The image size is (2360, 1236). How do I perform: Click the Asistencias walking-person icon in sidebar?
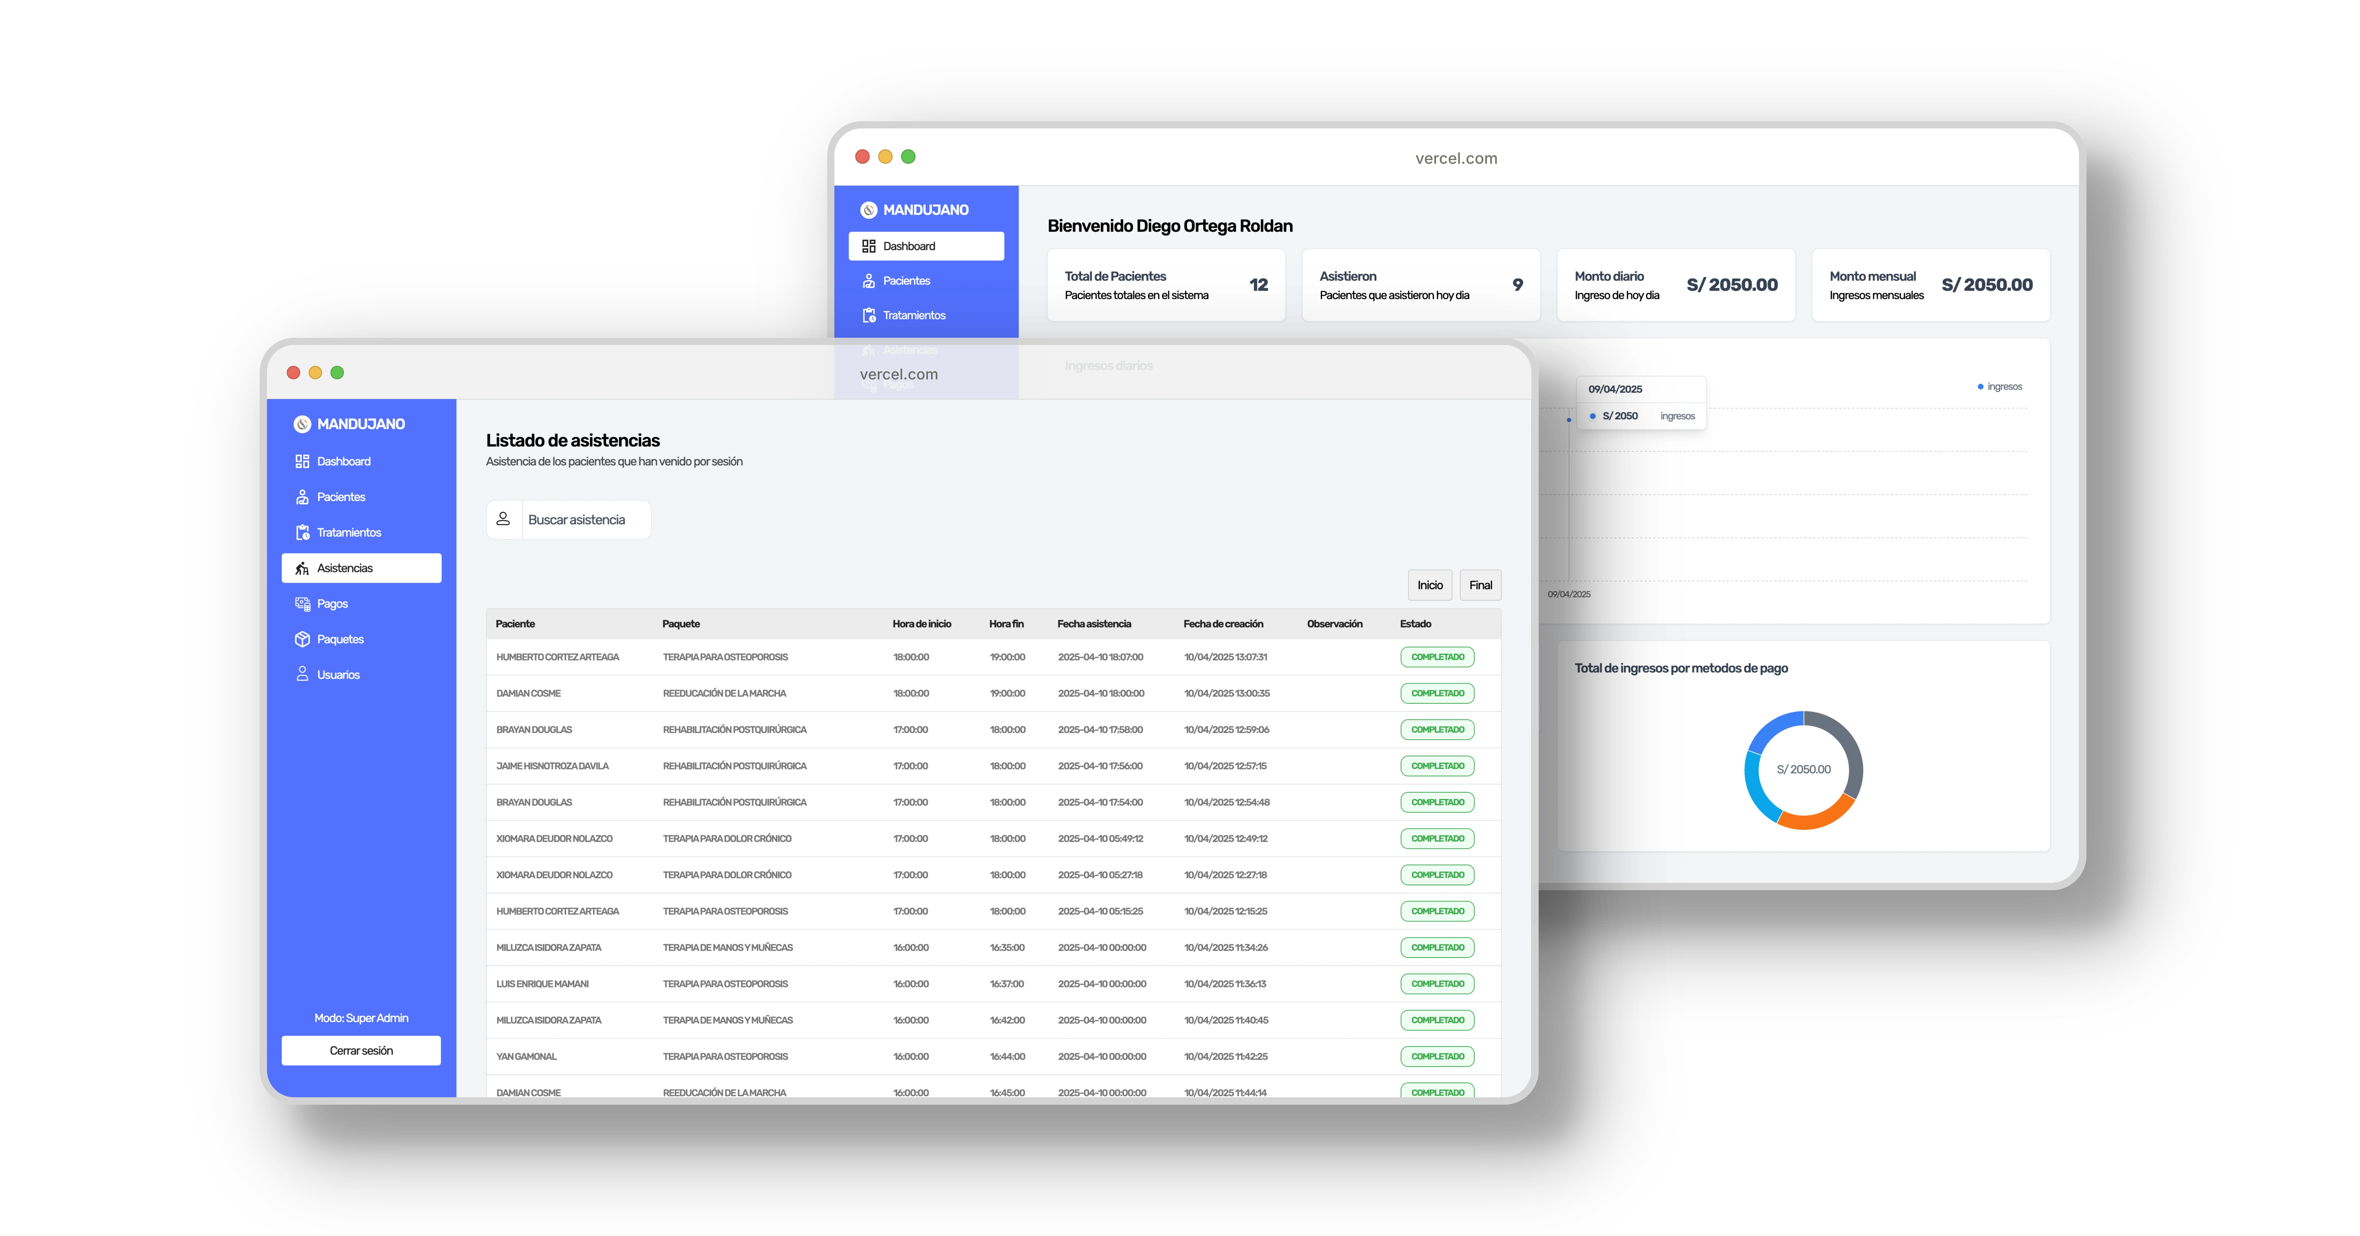pyautogui.click(x=302, y=569)
